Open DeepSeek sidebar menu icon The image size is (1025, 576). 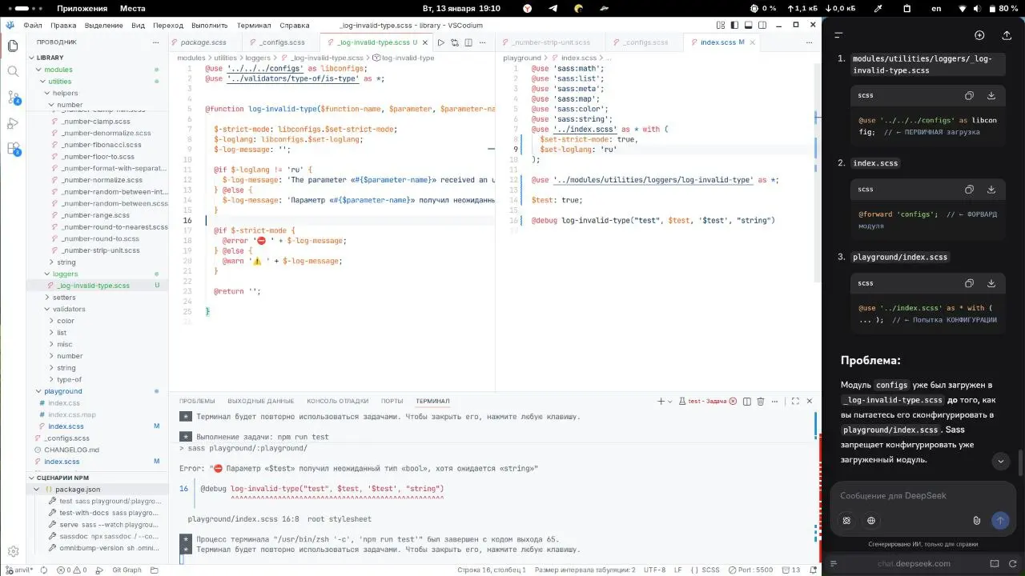pyautogui.click(x=838, y=35)
